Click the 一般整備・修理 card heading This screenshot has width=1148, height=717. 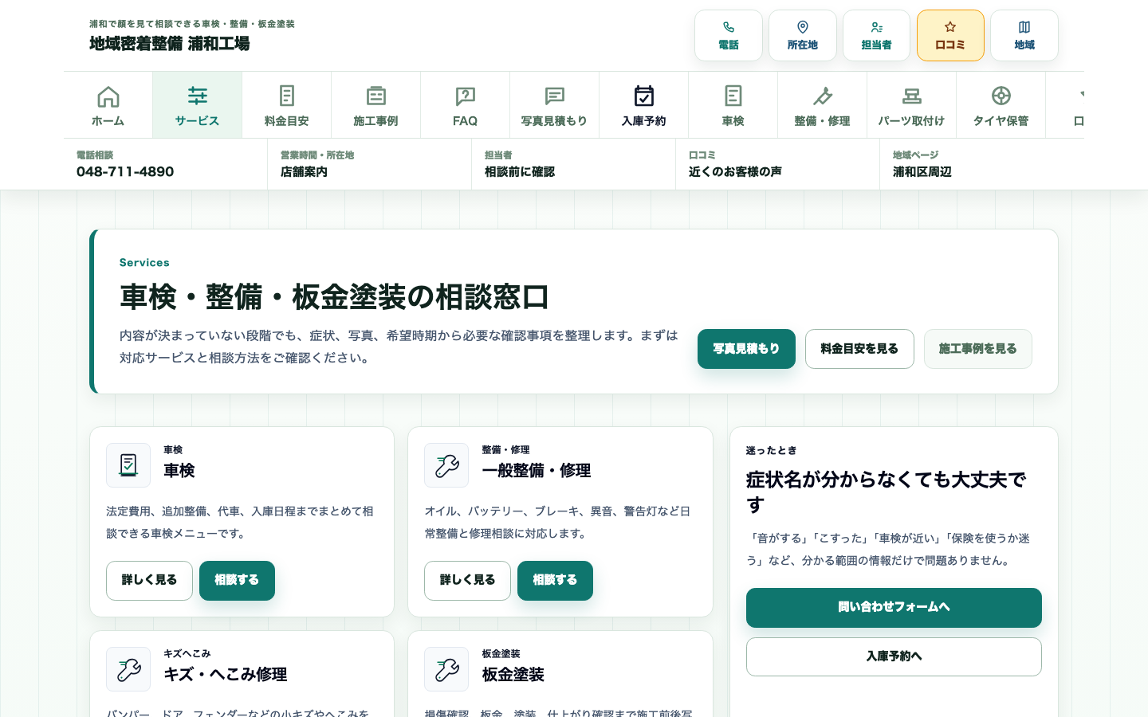[537, 471]
